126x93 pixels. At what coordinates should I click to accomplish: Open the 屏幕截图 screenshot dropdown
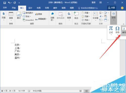[41, 19]
